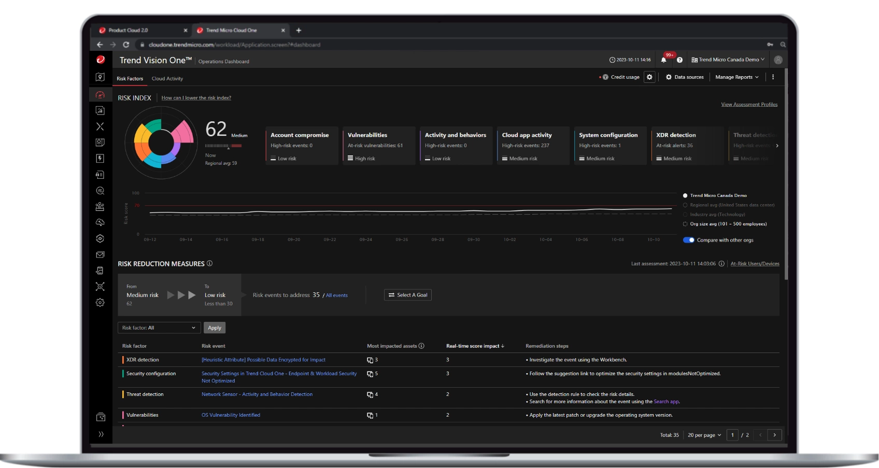Open the notifications bell with 99+ badge
Image resolution: width=879 pixels, height=468 pixels.
pyautogui.click(x=664, y=59)
